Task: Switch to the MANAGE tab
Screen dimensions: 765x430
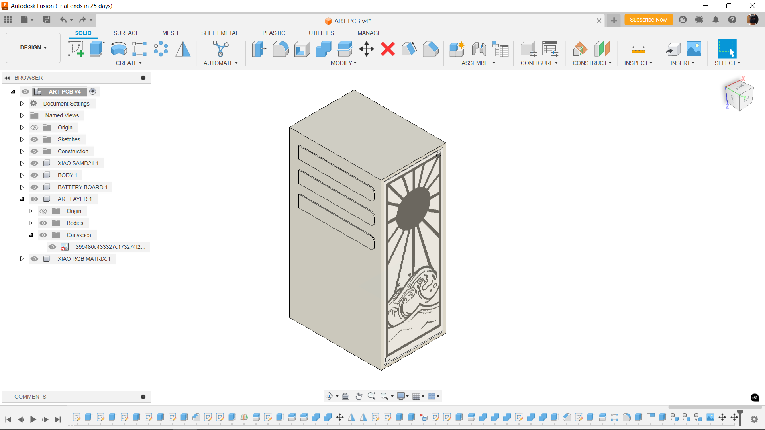Action: (x=369, y=33)
